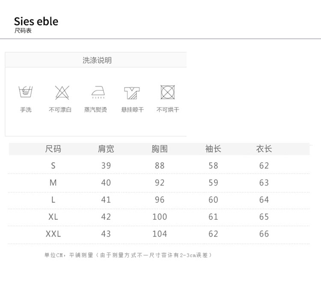Click the 不可漂白 label
Viewport: 321px width, 281px height.
pyautogui.click(x=60, y=110)
